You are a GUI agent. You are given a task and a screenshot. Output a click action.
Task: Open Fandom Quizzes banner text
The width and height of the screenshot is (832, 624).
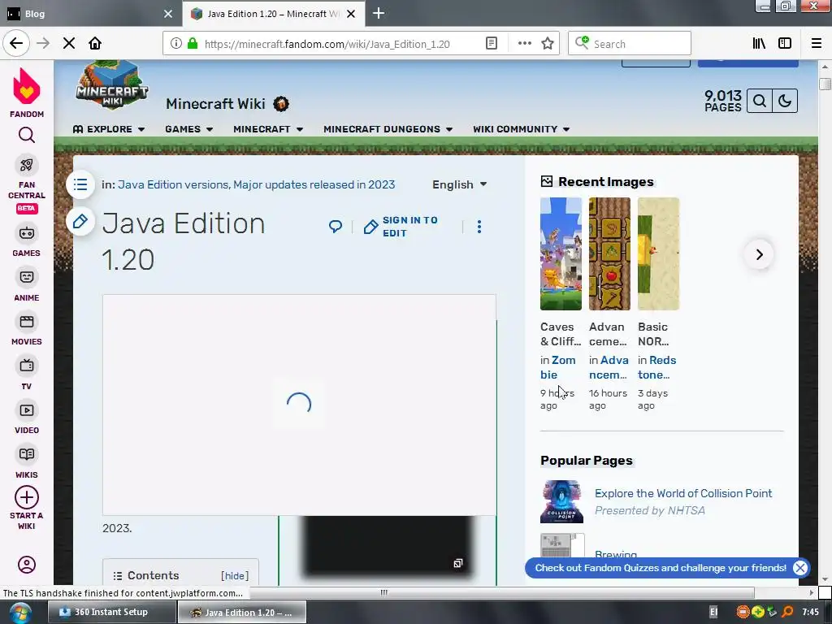(x=661, y=568)
